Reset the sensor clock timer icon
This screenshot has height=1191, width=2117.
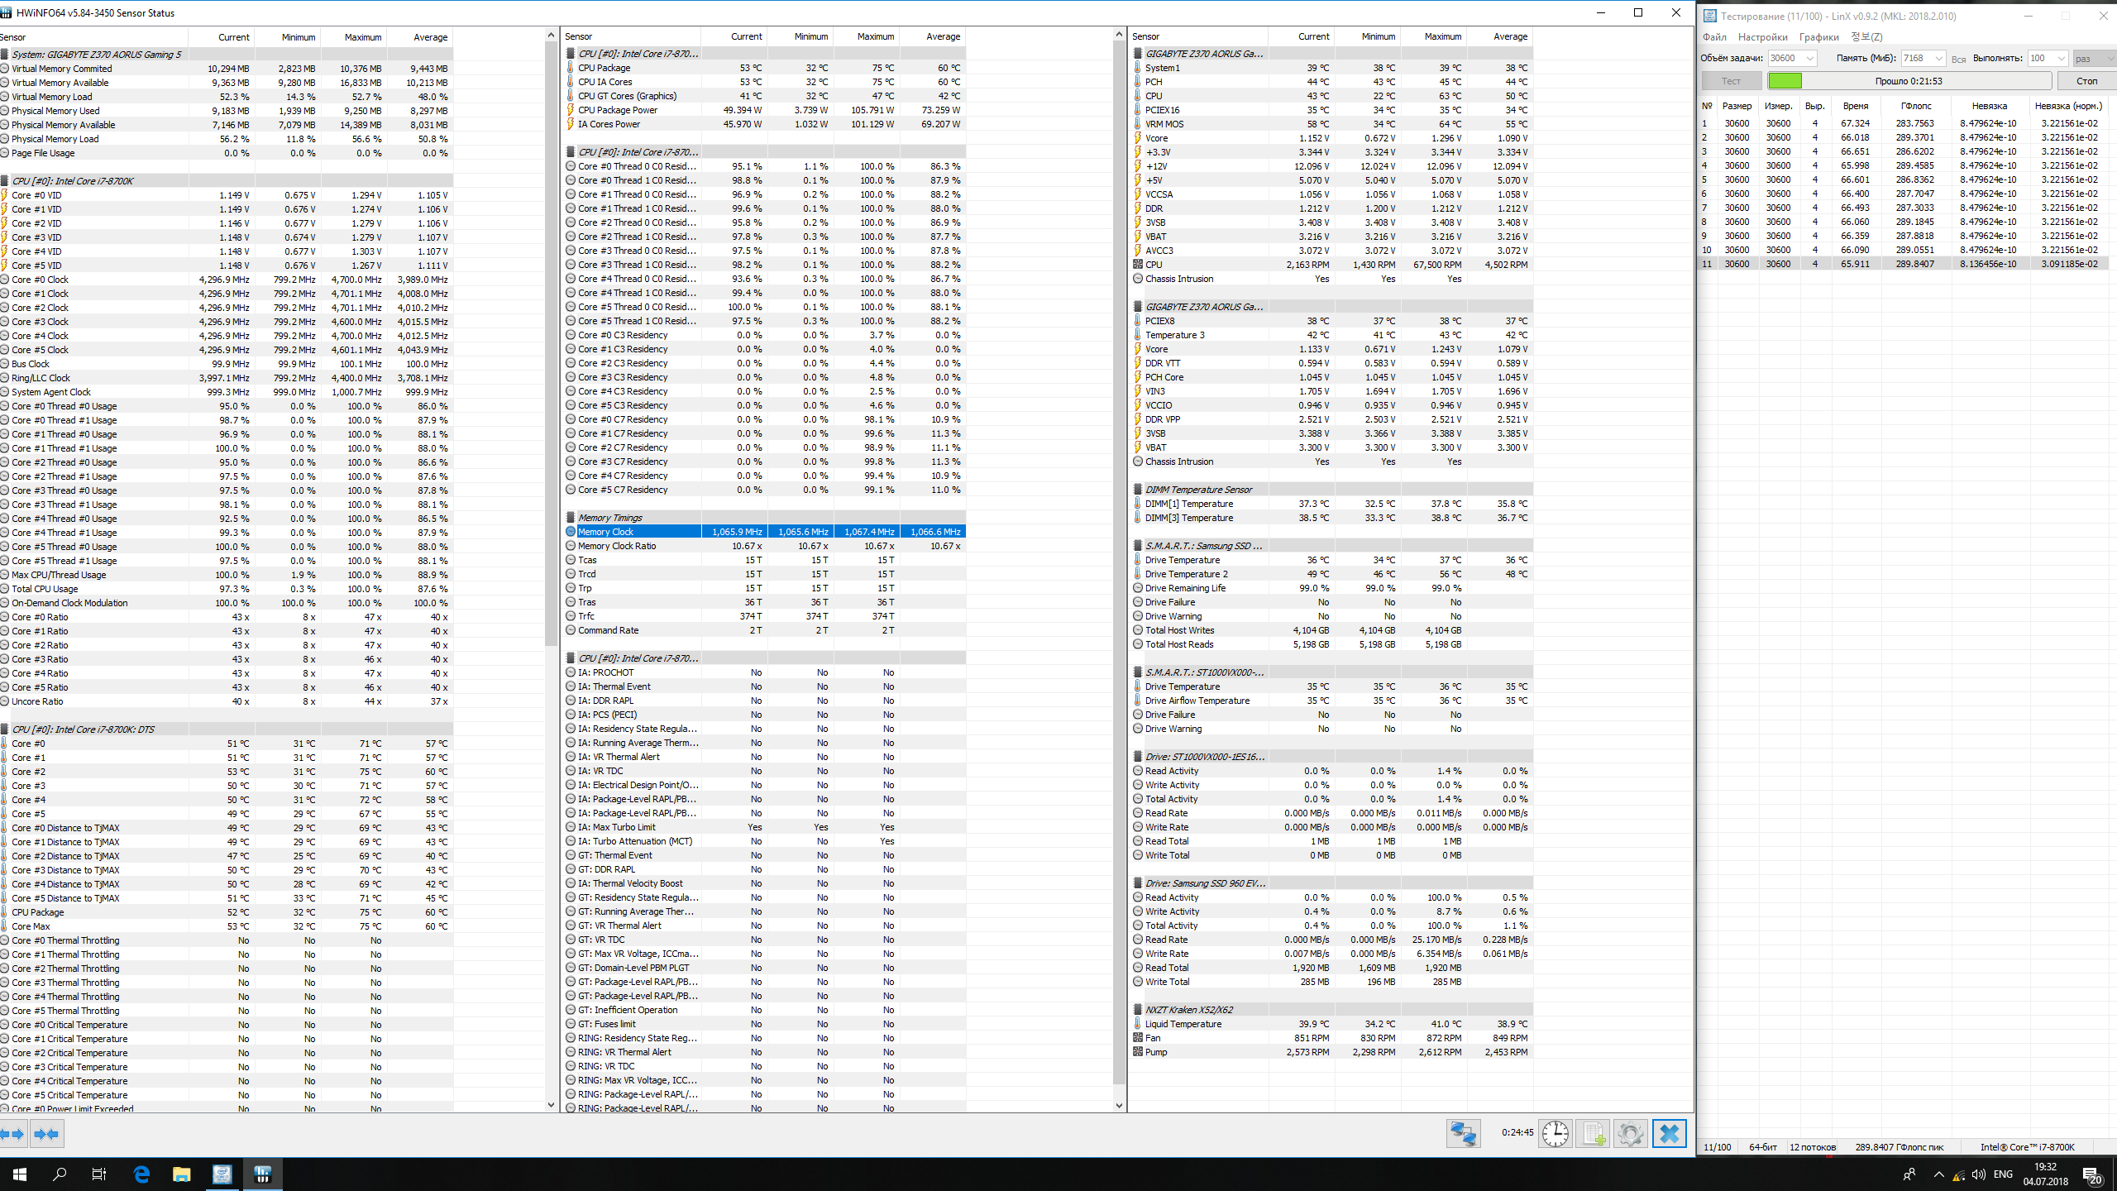point(1555,1133)
